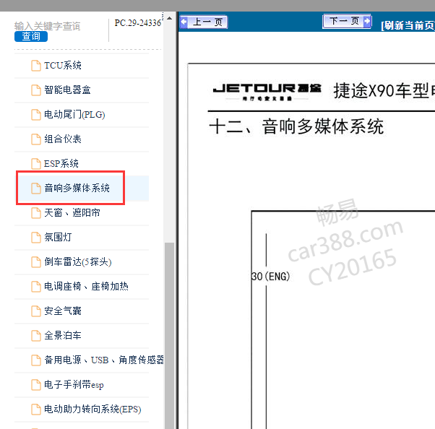The height and width of the screenshot is (429, 435).
Task: Click the document icon beside 电动助力转向系统(EPS)
Action: coord(36,409)
